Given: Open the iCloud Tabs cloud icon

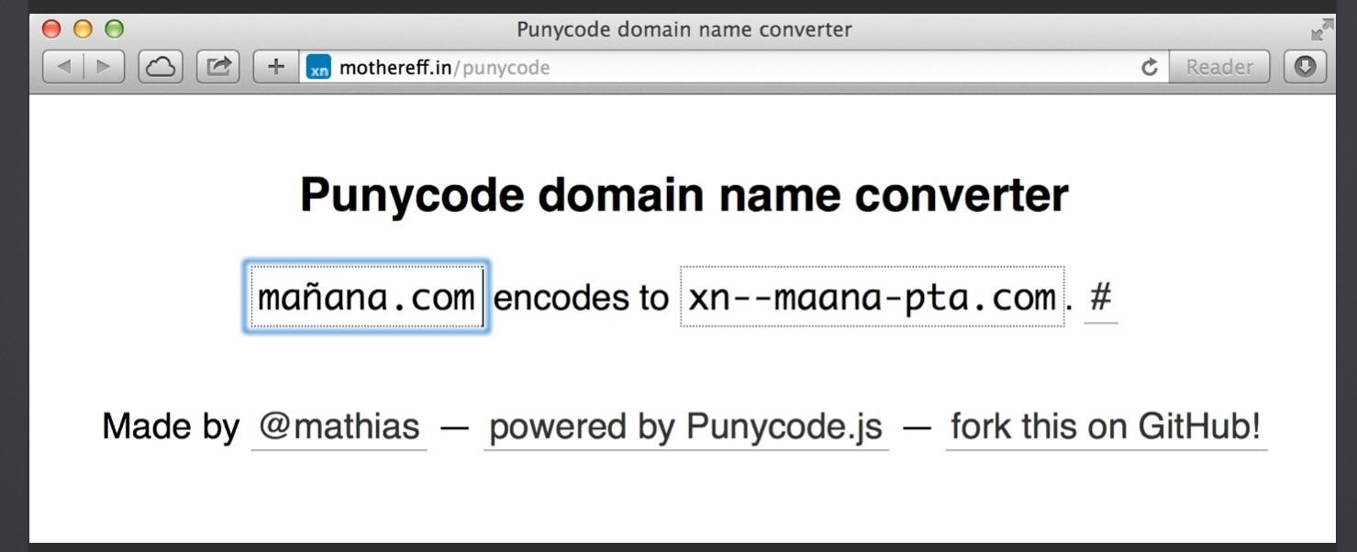Looking at the screenshot, I should click(x=161, y=67).
